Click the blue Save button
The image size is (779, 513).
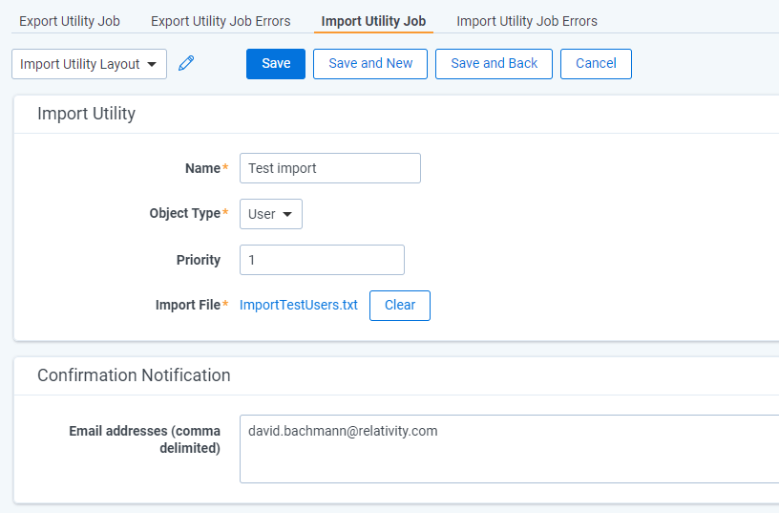pos(276,64)
